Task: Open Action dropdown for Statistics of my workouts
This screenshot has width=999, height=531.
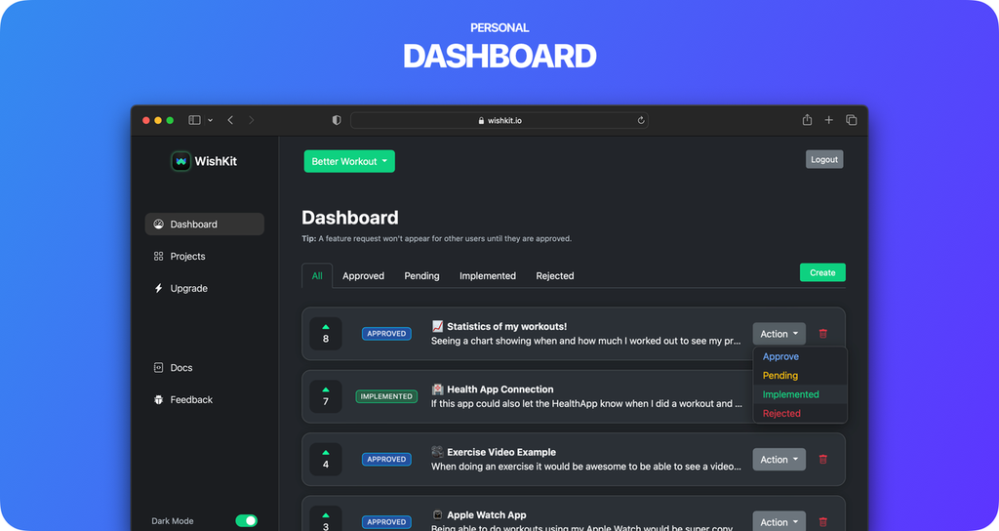Action: coord(779,334)
